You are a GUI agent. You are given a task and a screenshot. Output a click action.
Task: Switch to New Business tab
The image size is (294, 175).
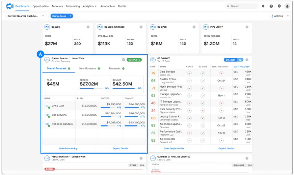(90, 68)
